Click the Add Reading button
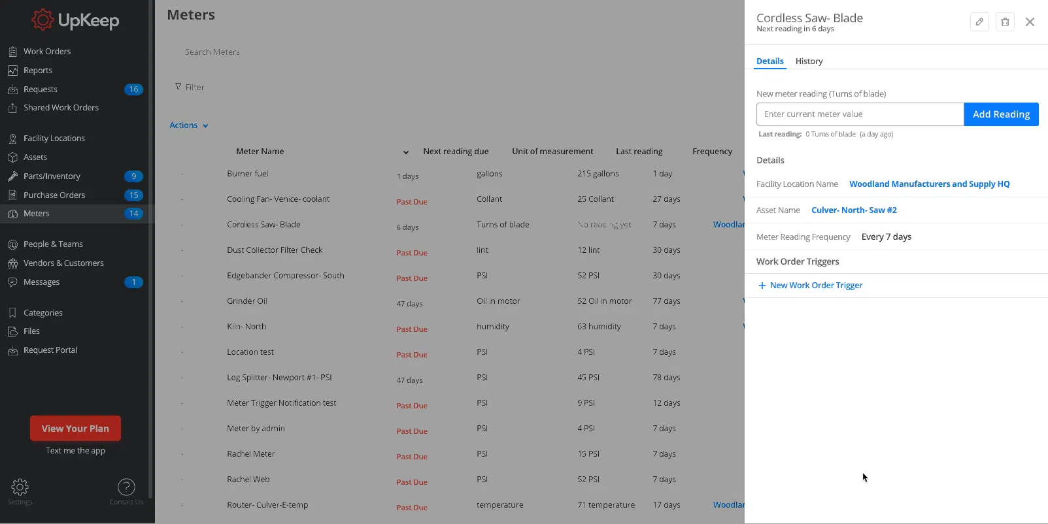The image size is (1048, 524). [1001, 114]
